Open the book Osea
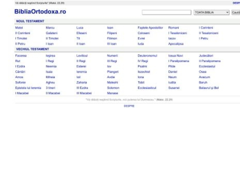The image size is (240, 180). pyautogui.click(x=202, y=72)
